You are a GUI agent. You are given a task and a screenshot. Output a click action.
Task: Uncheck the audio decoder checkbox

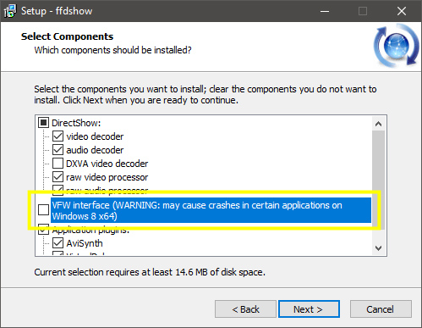(58, 150)
